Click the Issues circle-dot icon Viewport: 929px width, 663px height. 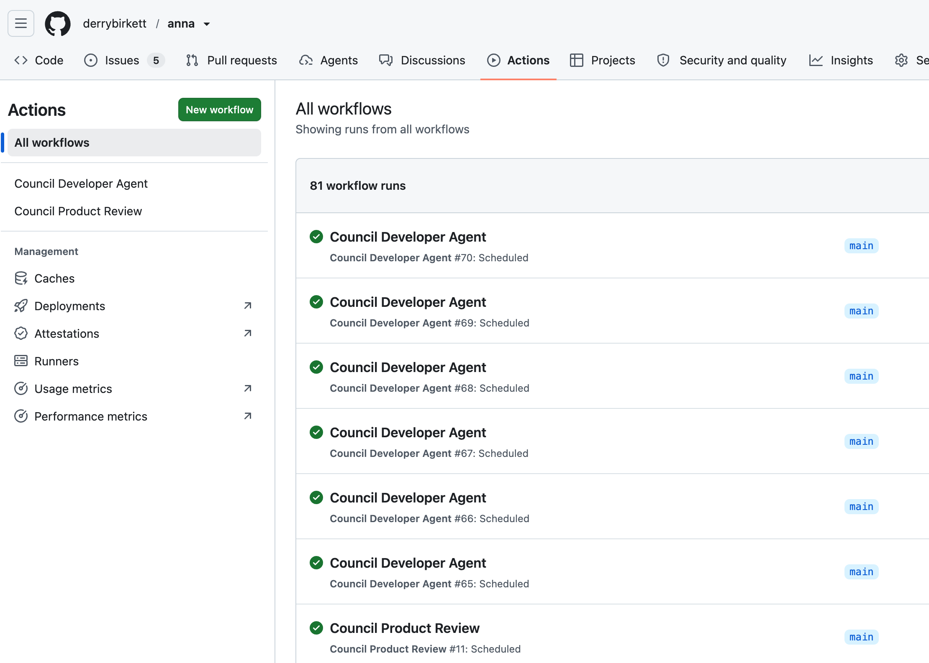(91, 60)
